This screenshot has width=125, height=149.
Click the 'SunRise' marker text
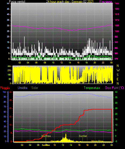pos(46,136)
